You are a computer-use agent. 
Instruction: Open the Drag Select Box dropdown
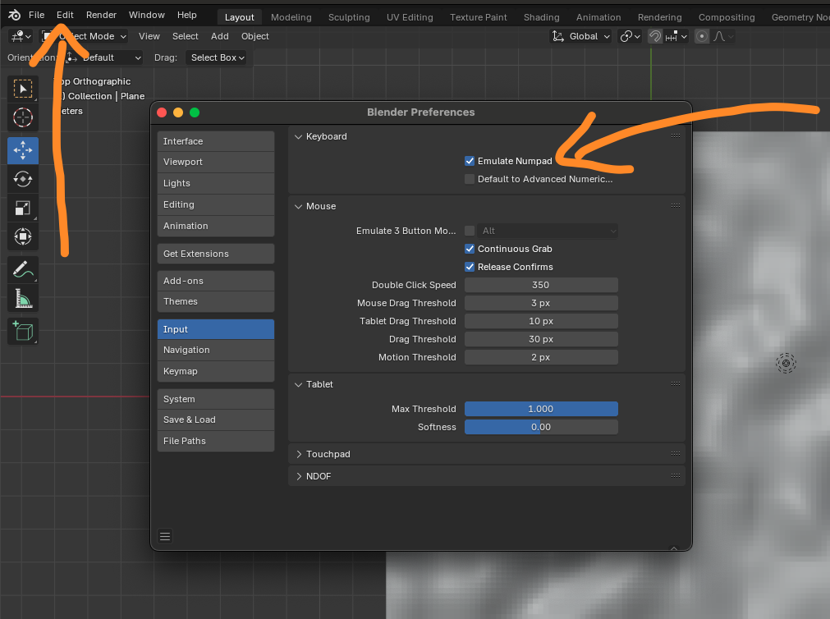[x=218, y=57]
